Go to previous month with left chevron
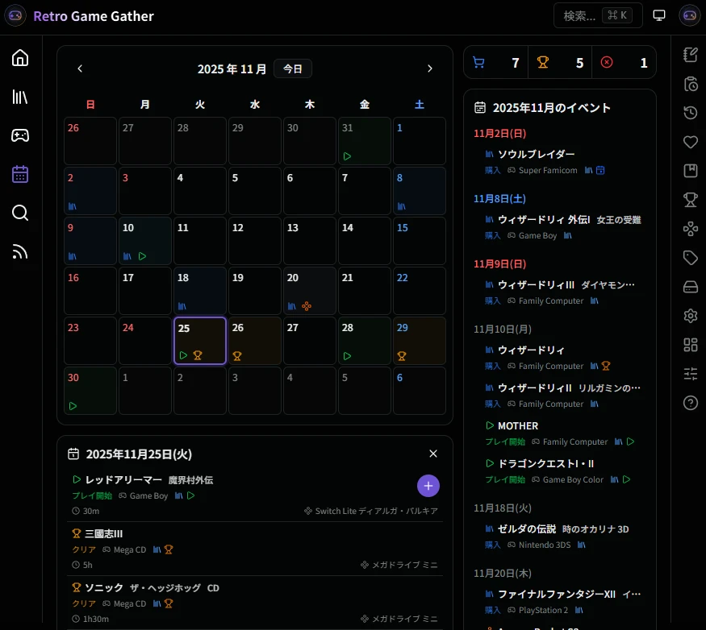706x630 pixels. point(80,68)
